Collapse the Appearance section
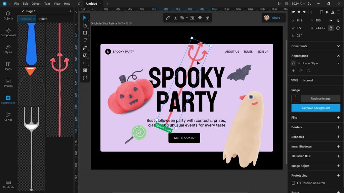The image size is (344, 193). [x=338, y=56]
